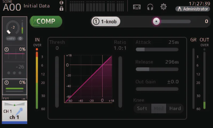The height and width of the screenshot is (128, 213).
Task: Click the CH 1 channel name tile
Action: click(x=14, y=112)
